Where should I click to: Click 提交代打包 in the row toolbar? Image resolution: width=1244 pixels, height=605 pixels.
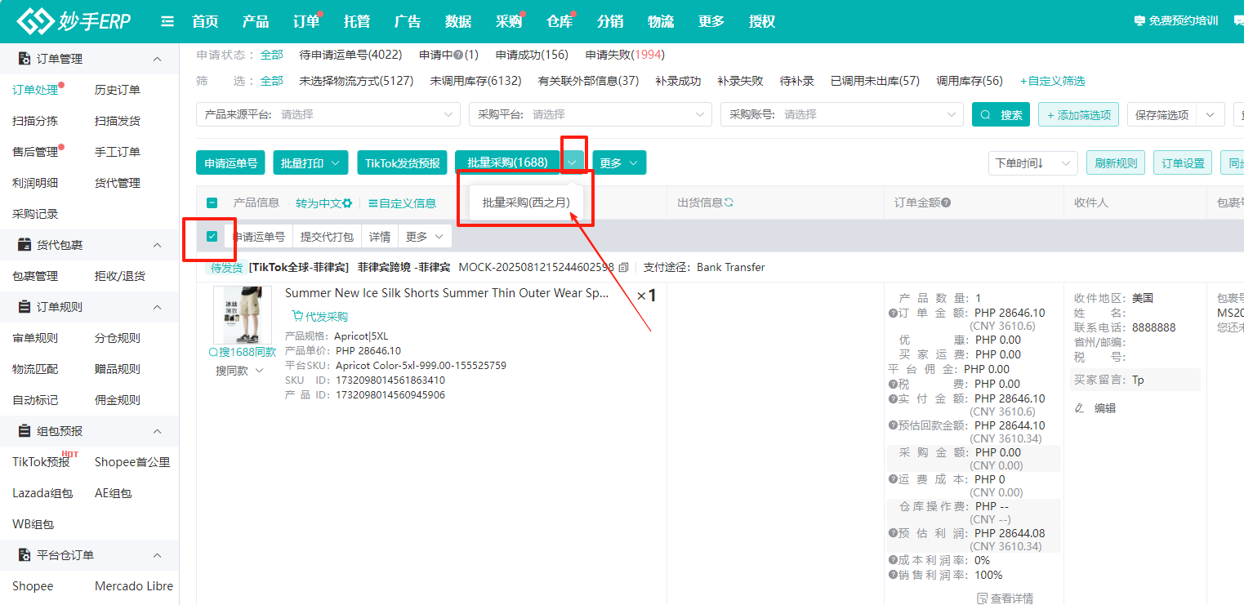[327, 237]
